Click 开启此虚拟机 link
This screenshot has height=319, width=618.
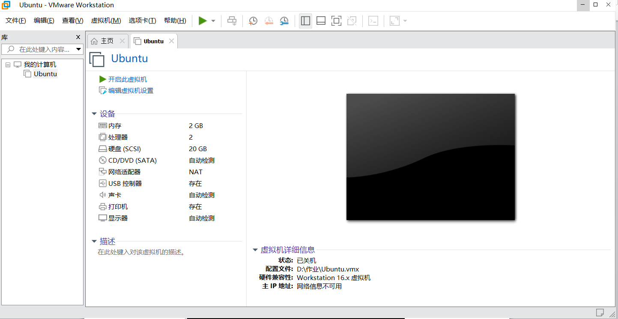(128, 80)
